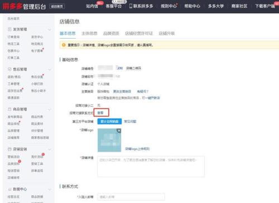Open 售后设置 in the sidebar
The image size is (279, 203).
(37, 77)
